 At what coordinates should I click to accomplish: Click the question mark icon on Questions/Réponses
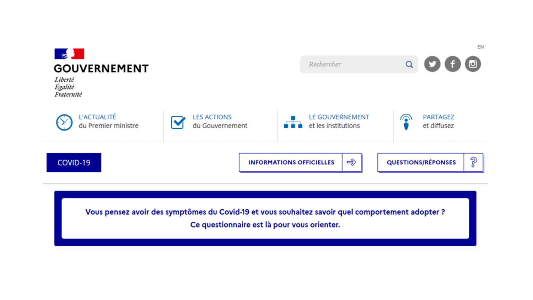coord(473,162)
